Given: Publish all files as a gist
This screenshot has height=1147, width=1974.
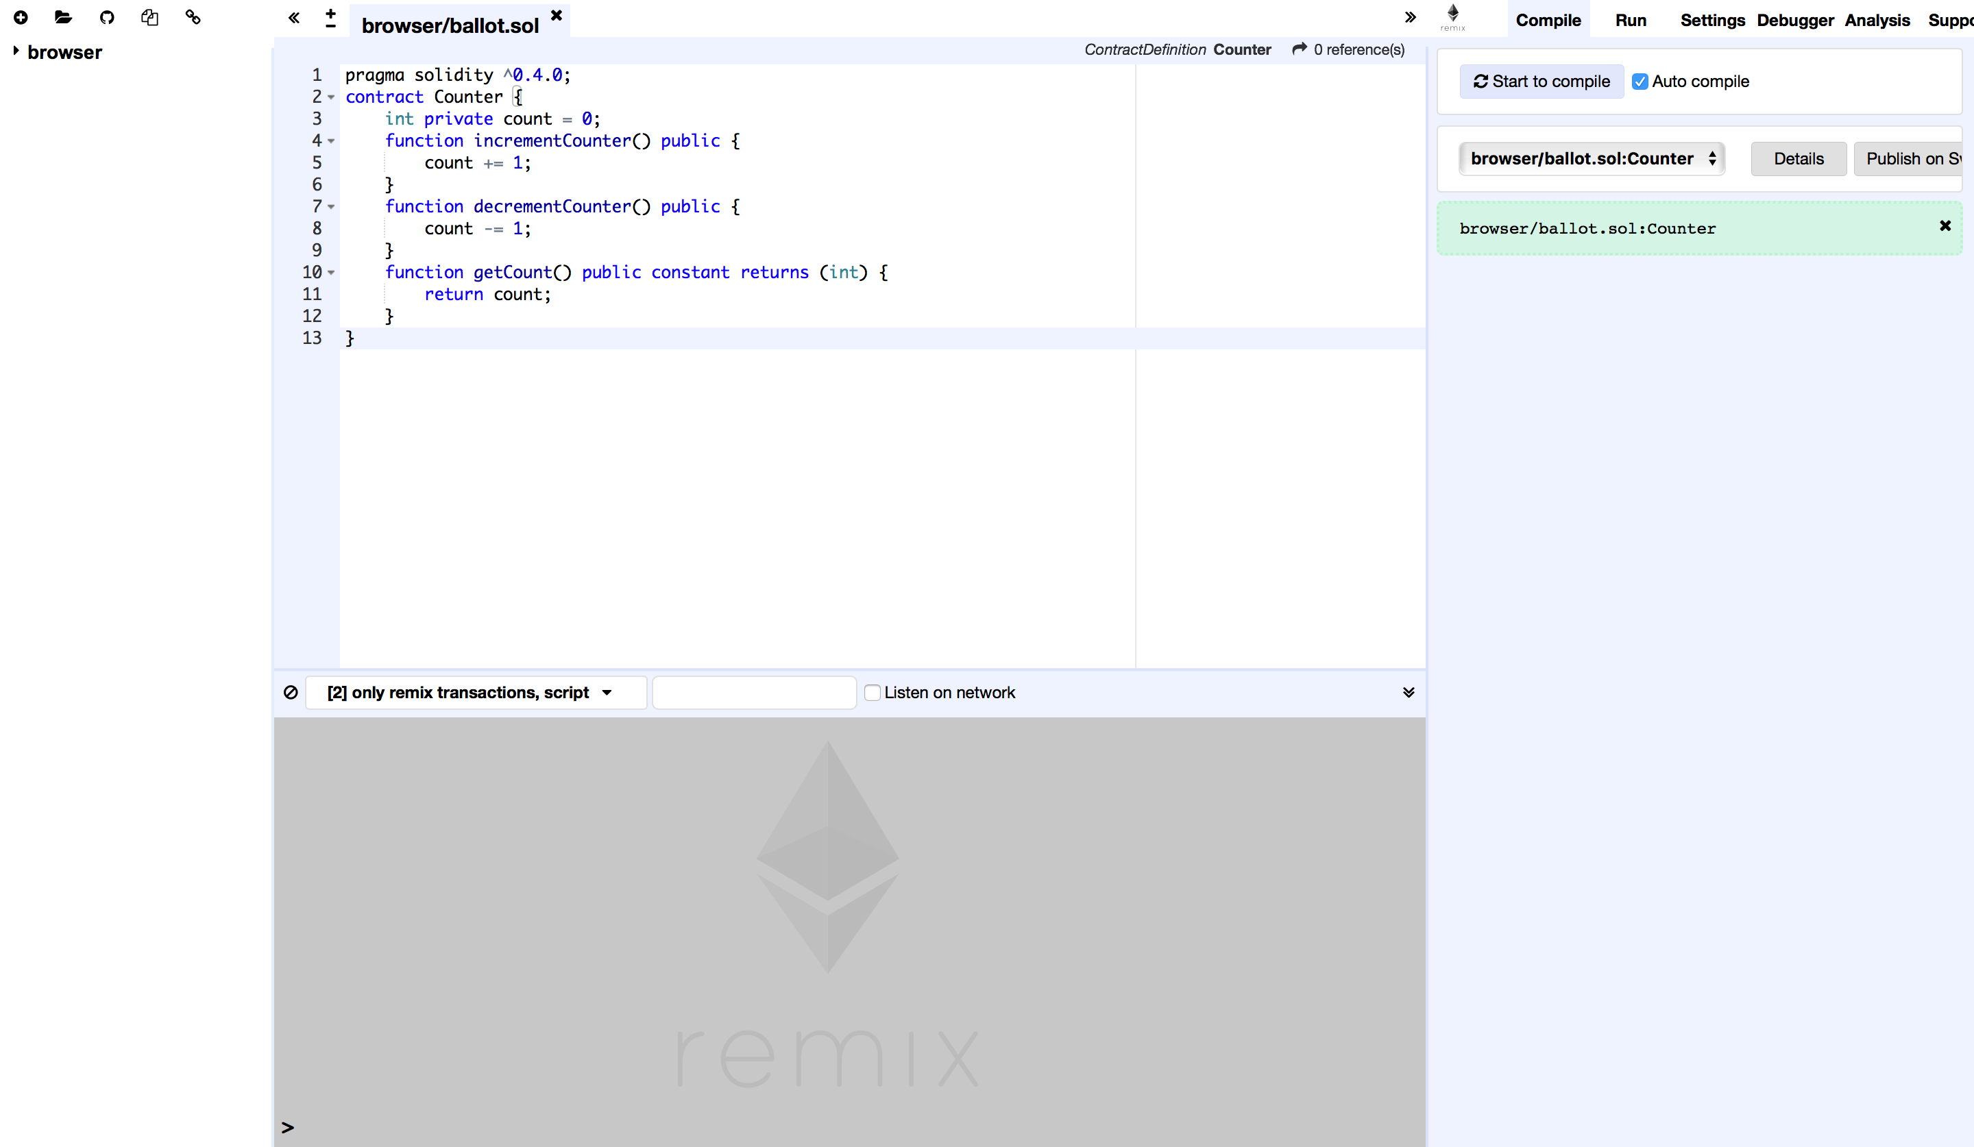Looking at the screenshot, I should 192,17.
